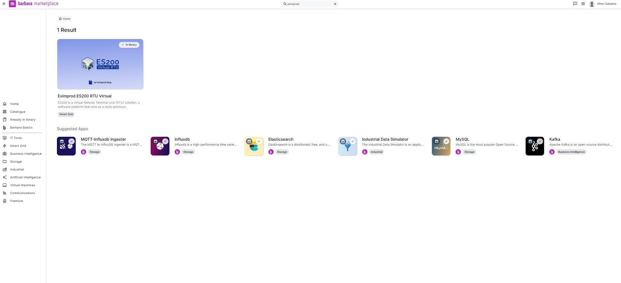Click the Storage tag under MySQL
Image resolution: width=621 pixels, height=283 pixels.
tap(469, 152)
